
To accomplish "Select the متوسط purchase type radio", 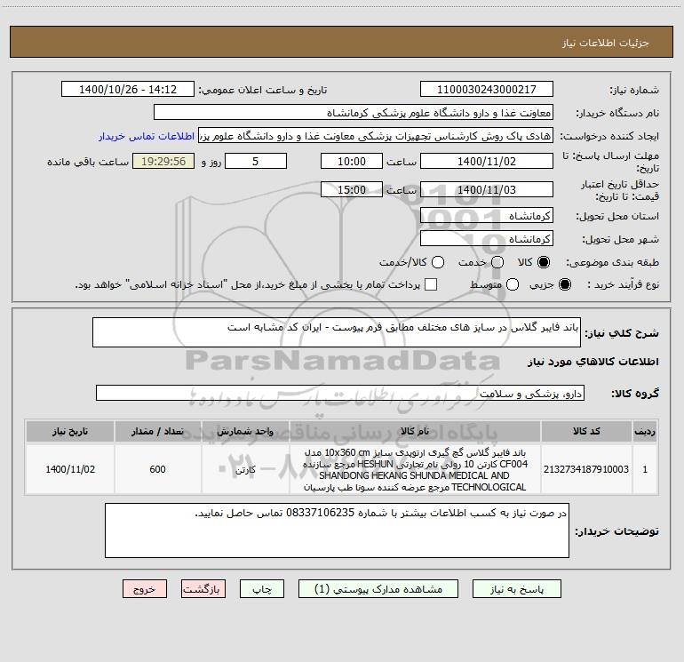I will point(513,284).
